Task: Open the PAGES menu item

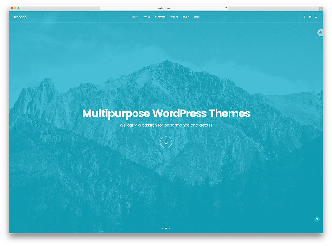Action: pos(147,17)
